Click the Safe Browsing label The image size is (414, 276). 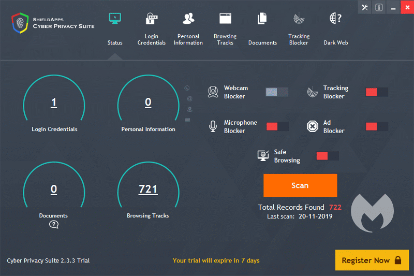[287, 156]
